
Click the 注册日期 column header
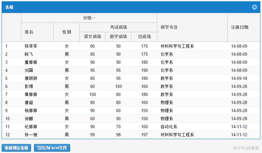pos(244,27)
